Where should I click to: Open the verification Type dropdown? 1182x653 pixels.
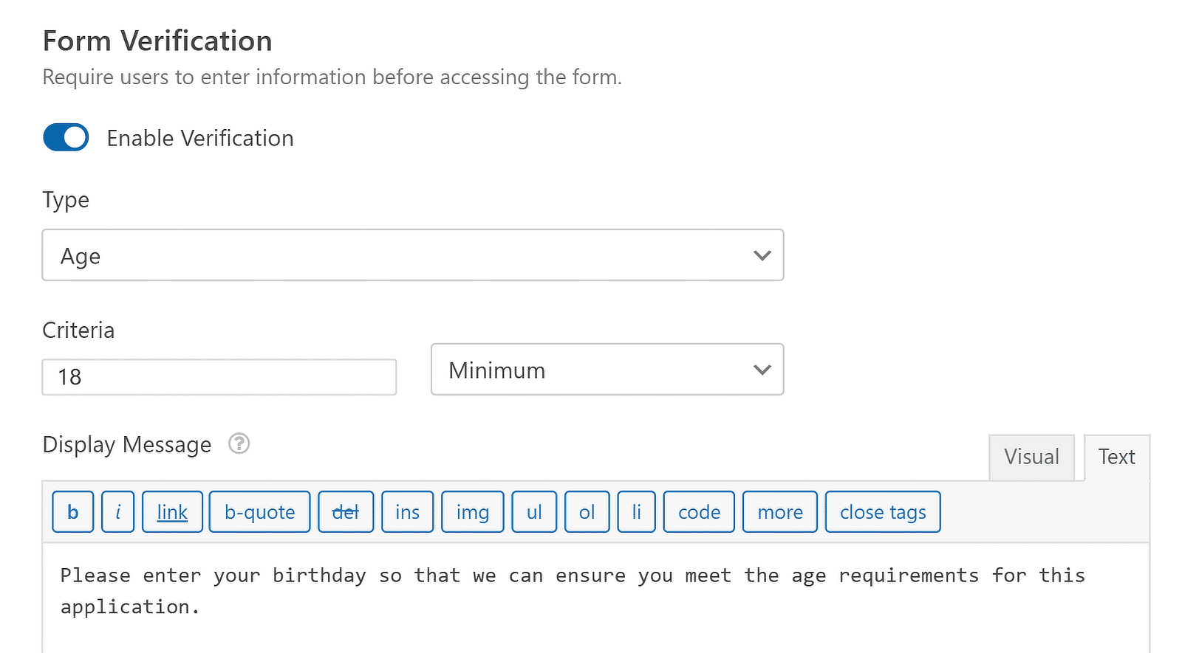412,255
